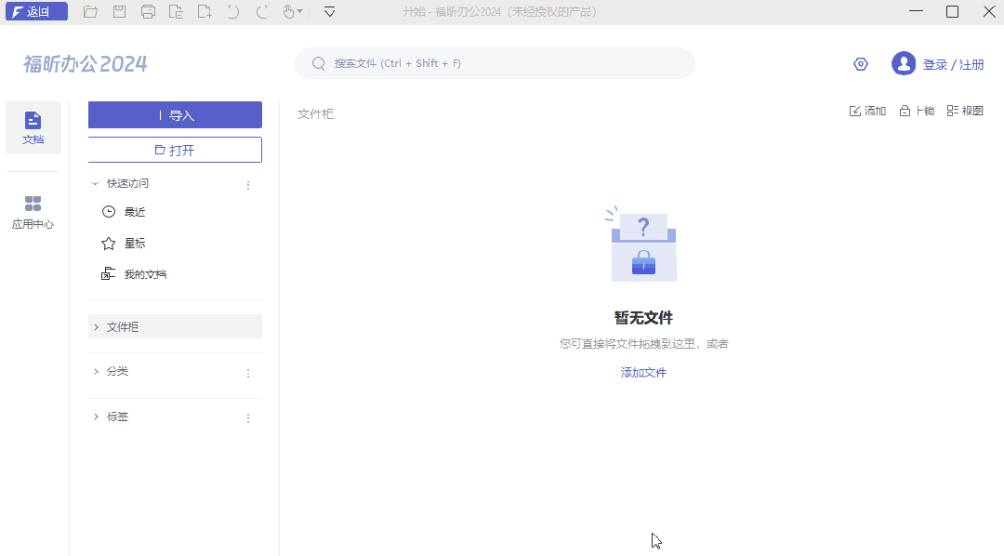Click the eye icon near the top right
Screen dimensions: 1004x556
tap(860, 63)
